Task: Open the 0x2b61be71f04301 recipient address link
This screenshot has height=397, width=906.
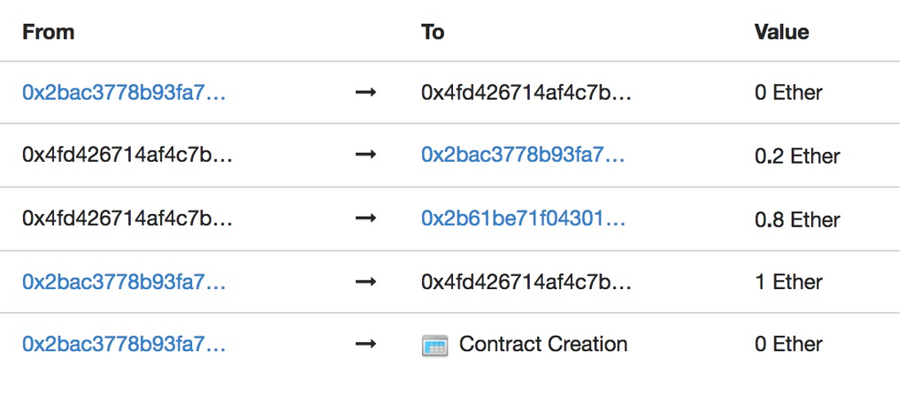Action: (523, 218)
